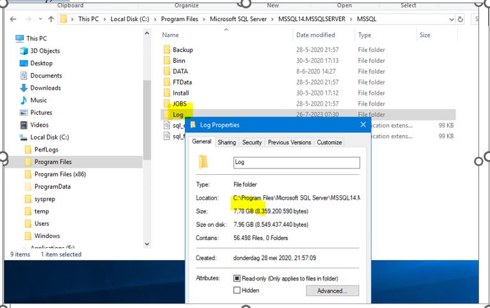This screenshot has height=308, width=490.
Task: Open Desktop in navigation pane
Action: pos(41,63)
